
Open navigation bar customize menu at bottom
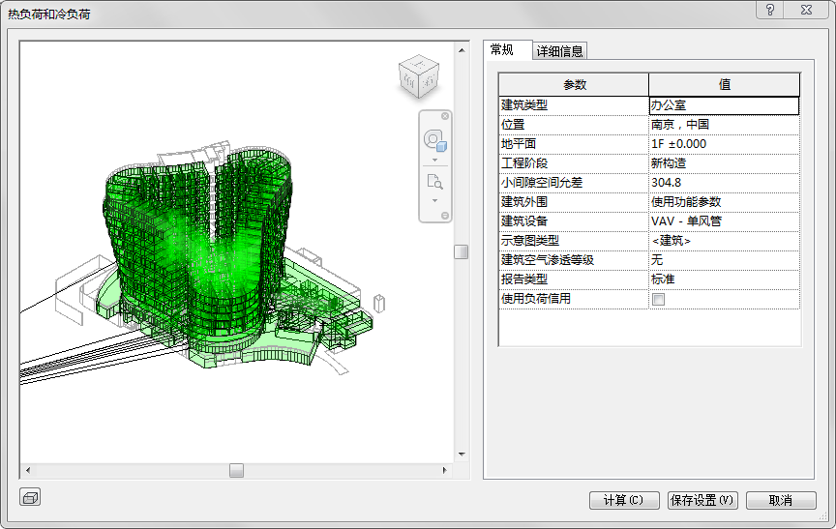tap(445, 216)
